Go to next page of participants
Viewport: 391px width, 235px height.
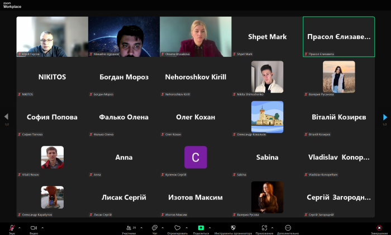[385, 117]
